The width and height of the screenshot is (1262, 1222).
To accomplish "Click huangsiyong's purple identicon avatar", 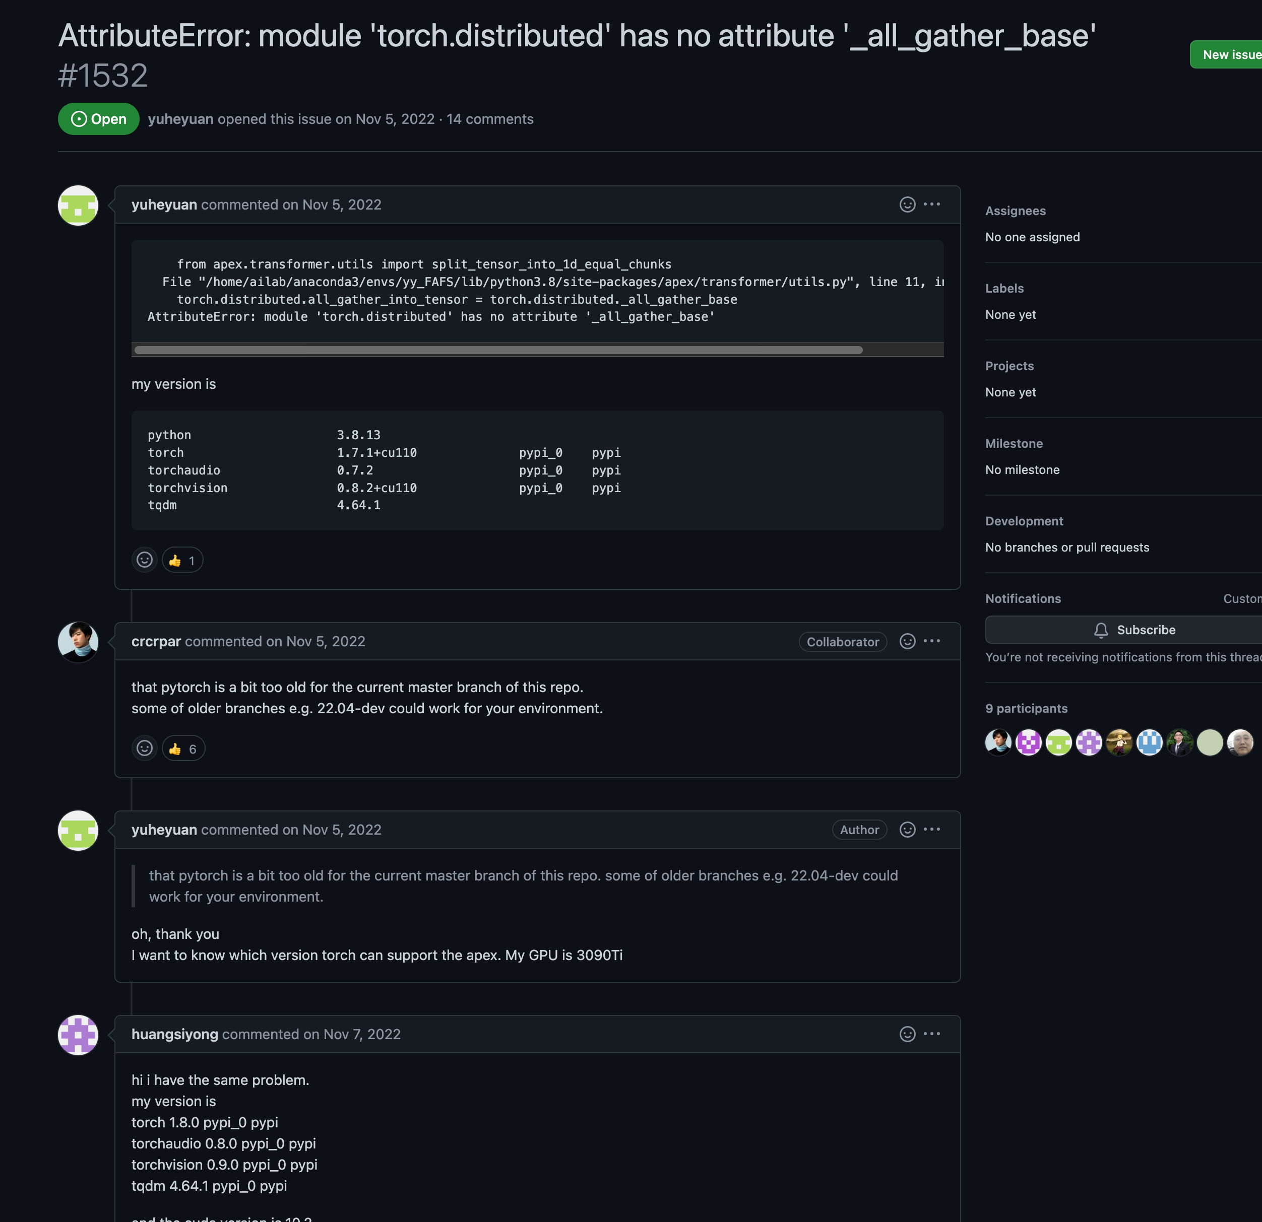I will pyautogui.click(x=78, y=1035).
